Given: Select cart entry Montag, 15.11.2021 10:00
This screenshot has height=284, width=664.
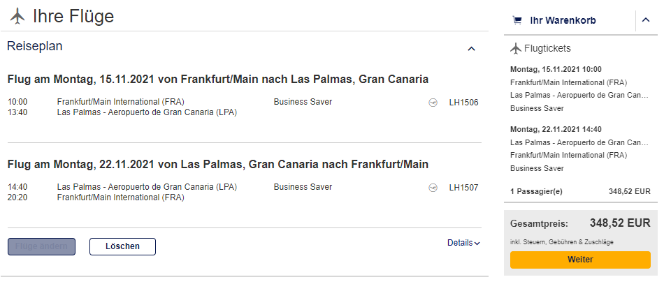Looking at the screenshot, I should click(x=556, y=70).
